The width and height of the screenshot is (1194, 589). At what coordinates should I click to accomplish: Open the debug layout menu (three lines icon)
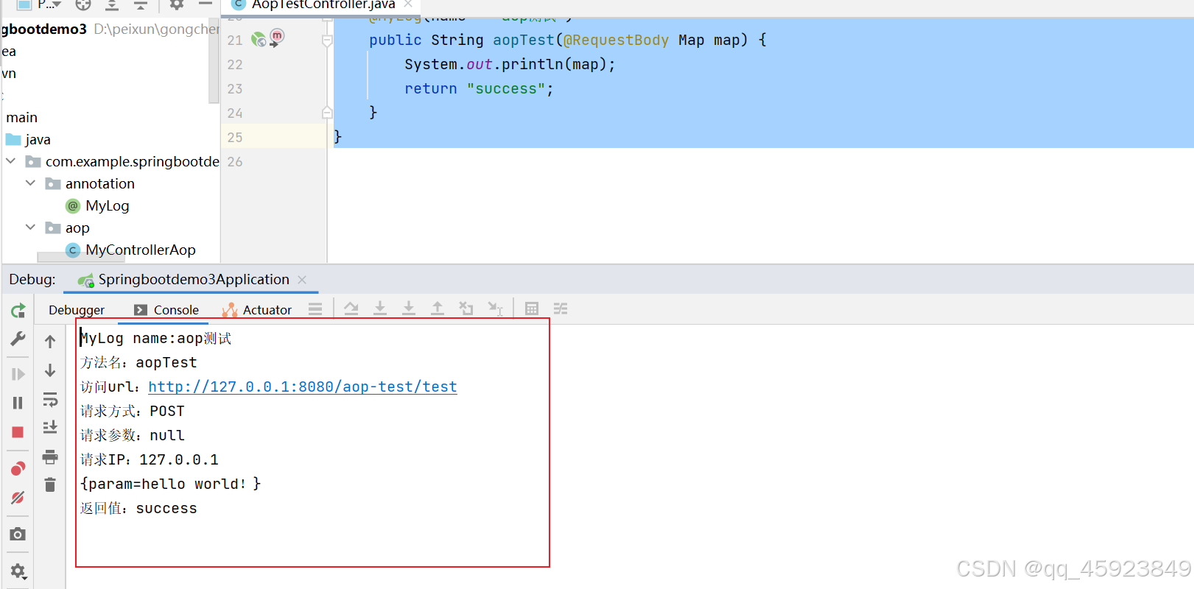315,309
